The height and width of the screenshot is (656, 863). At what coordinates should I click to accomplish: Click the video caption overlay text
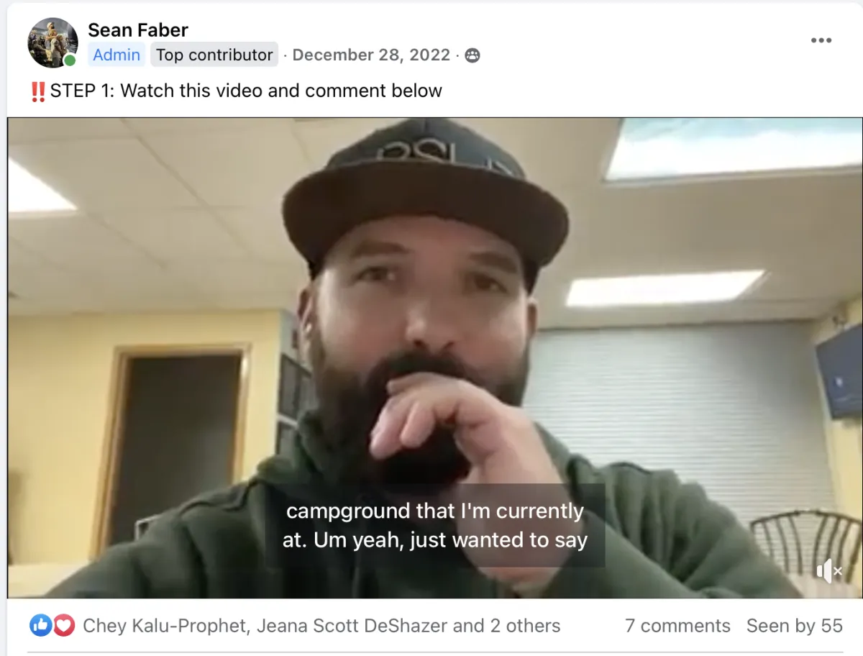click(435, 526)
